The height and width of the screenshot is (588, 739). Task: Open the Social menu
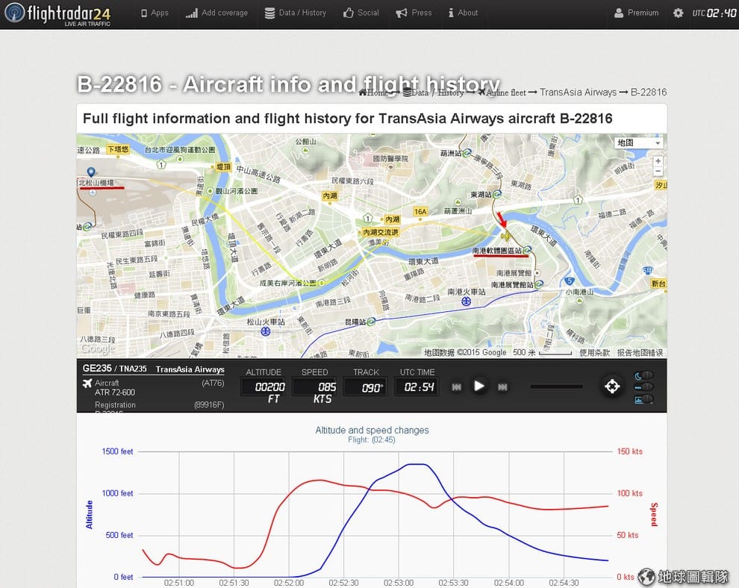point(361,13)
